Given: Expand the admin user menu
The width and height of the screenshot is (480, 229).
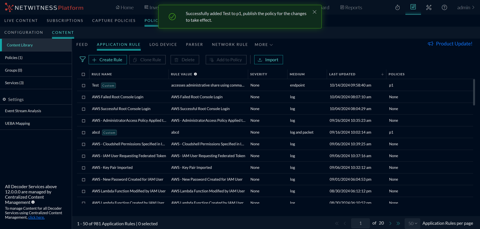Looking at the screenshot, I should pos(465,7).
